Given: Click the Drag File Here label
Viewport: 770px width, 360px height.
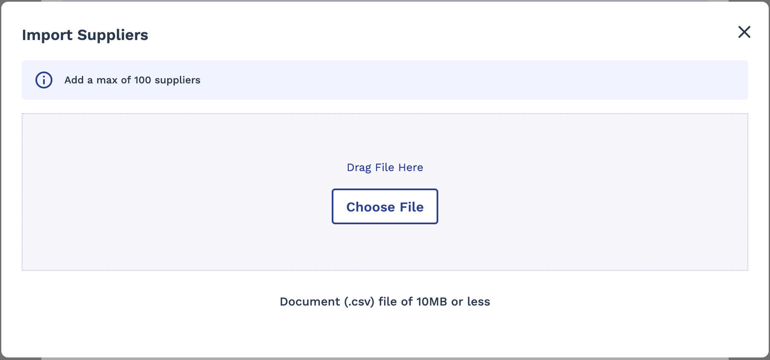Looking at the screenshot, I should coord(385,167).
